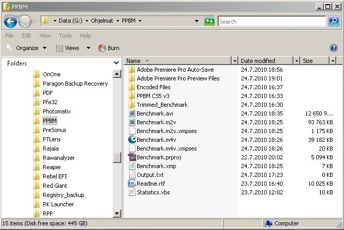Open the Views dropdown arrow
344x230 pixels.
click(x=88, y=48)
